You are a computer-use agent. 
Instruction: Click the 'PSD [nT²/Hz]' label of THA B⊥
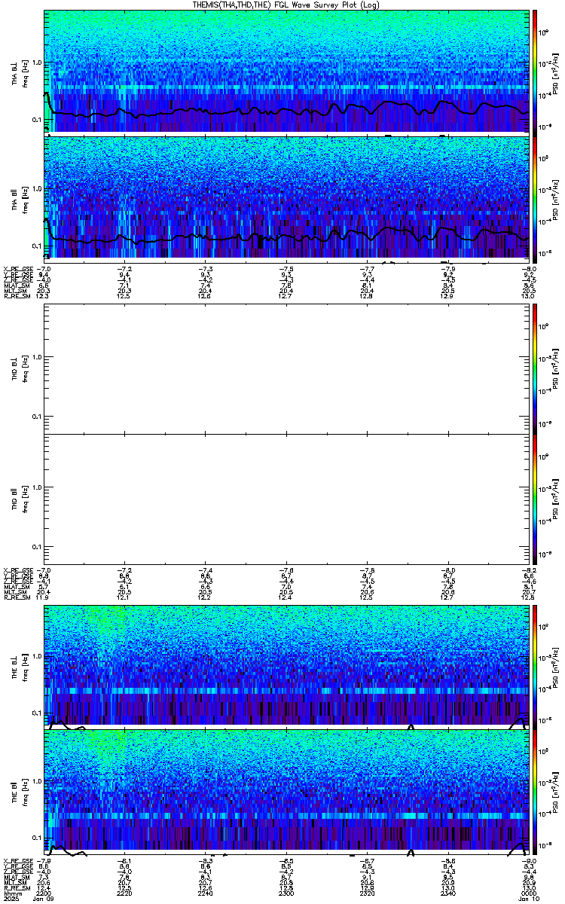tap(555, 75)
